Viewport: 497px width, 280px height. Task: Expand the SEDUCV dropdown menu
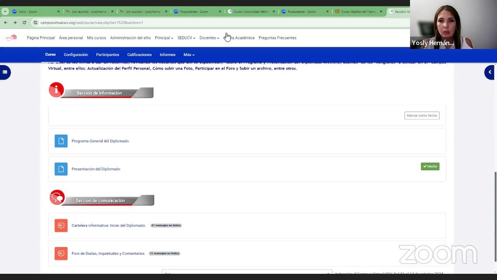click(x=186, y=38)
